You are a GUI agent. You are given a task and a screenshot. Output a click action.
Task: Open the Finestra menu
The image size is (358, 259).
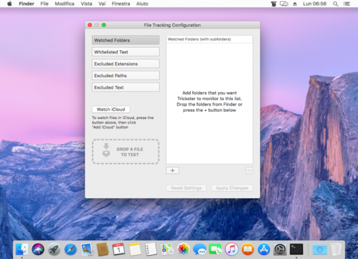click(x=121, y=4)
